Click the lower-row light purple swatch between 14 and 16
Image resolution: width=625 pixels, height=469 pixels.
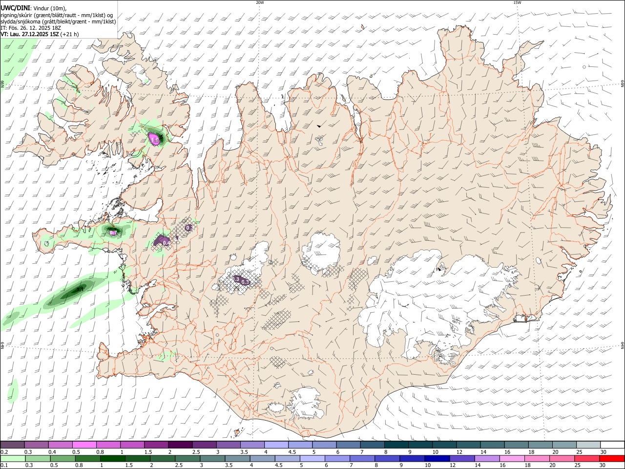point(487,458)
